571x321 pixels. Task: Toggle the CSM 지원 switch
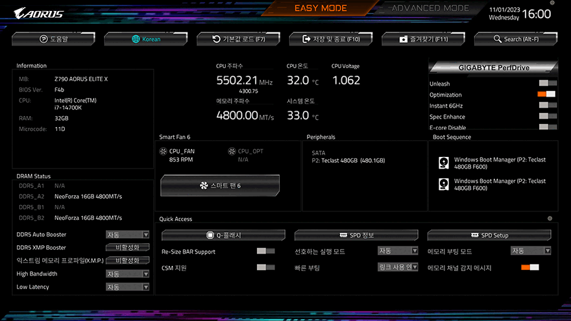265,267
